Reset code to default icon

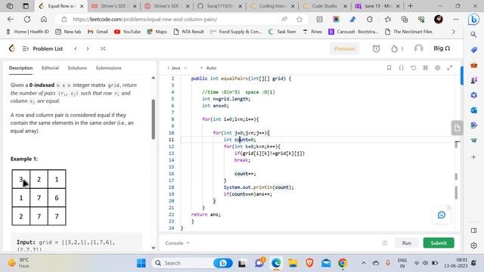coord(414,67)
